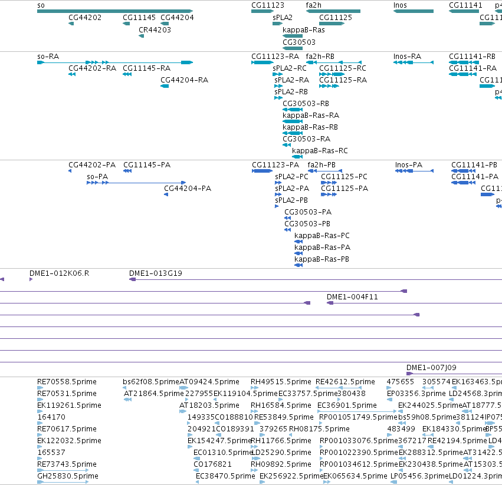Select the fa2h gene bar
This screenshot has height=485, width=502.
333,11
